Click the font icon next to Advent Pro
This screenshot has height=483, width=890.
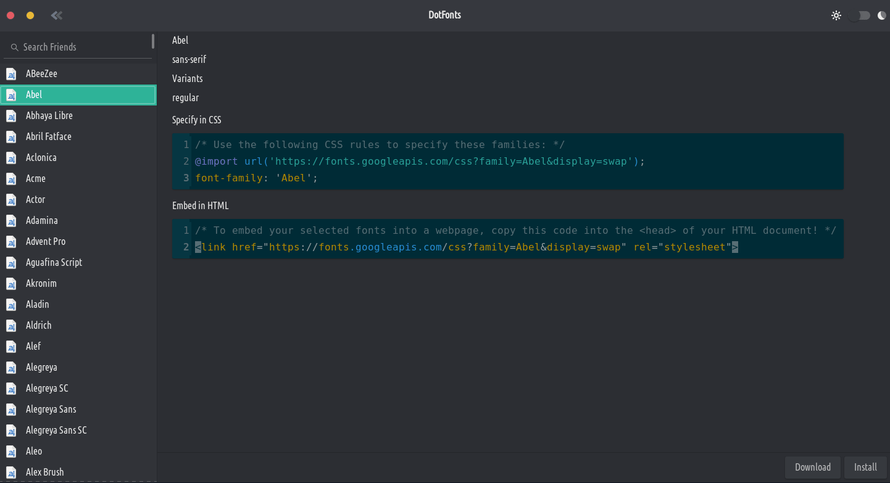11,242
